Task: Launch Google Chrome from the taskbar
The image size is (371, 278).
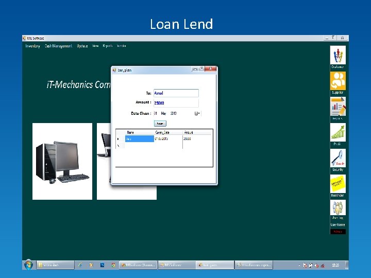Action: tap(113, 265)
